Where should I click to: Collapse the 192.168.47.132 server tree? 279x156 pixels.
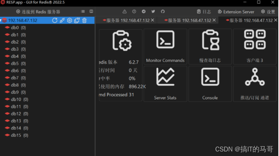click(x=1, y=21)
